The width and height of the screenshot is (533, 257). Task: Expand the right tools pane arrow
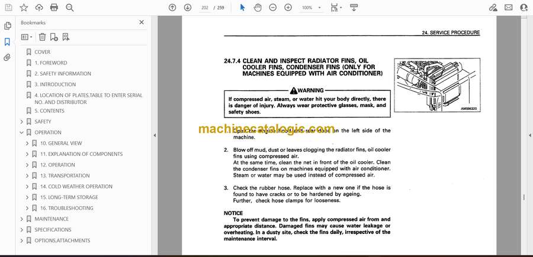tap(529, 135)
